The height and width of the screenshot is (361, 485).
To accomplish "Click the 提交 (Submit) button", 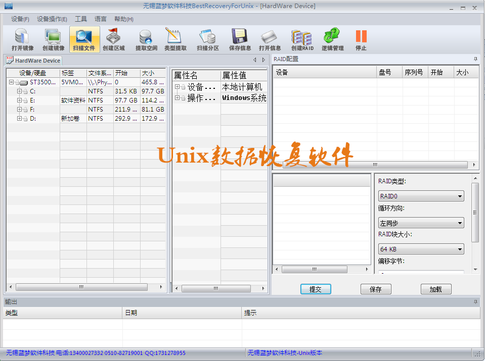I will pos(316,289).
